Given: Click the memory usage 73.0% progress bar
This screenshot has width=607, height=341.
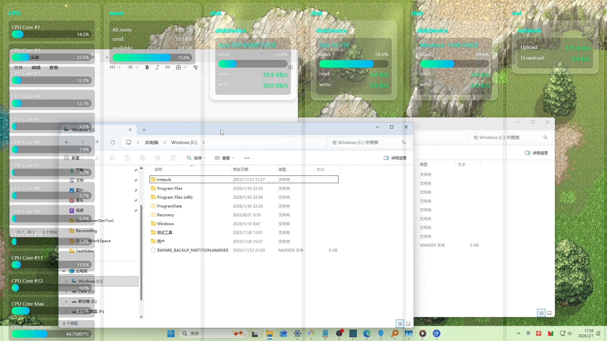Looking at the screenshot, I should pos(152,57).
